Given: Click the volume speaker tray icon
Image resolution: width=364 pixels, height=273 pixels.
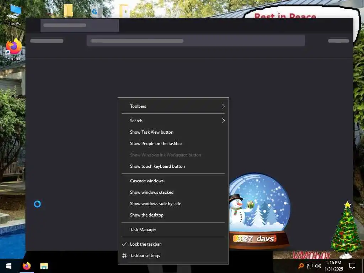Looking at the screenshot, I should 318,266.
